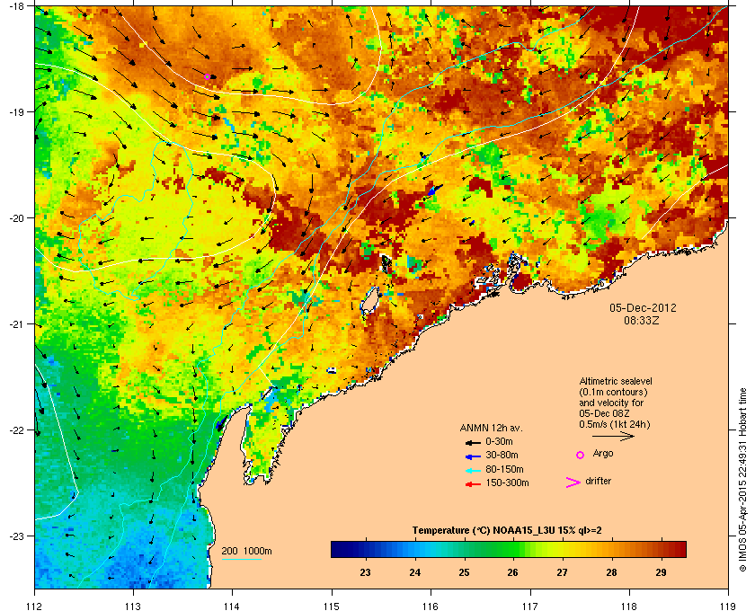The image size is (755, 611).
Task: Click the magenta Argo circle in the legend
Action: 581,455
